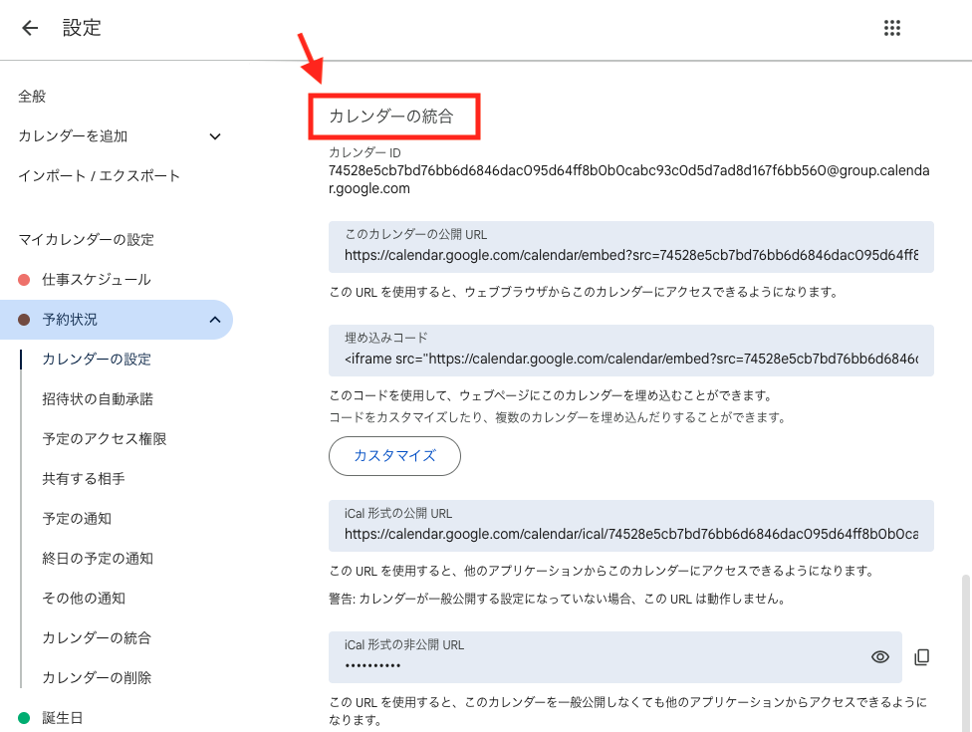972x732 pixels.
Task: Open the 全般 settings section
Action: (32, 96)
